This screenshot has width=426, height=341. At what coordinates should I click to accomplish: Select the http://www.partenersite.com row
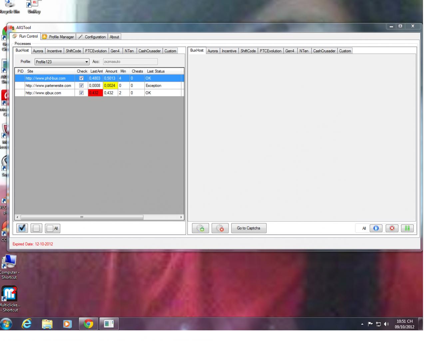(100, 85)
